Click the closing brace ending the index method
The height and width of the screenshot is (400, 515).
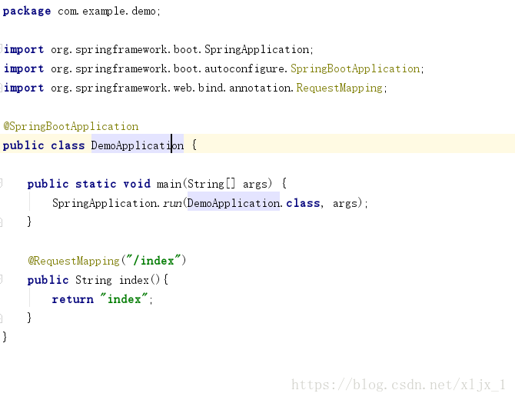(29, 318)
